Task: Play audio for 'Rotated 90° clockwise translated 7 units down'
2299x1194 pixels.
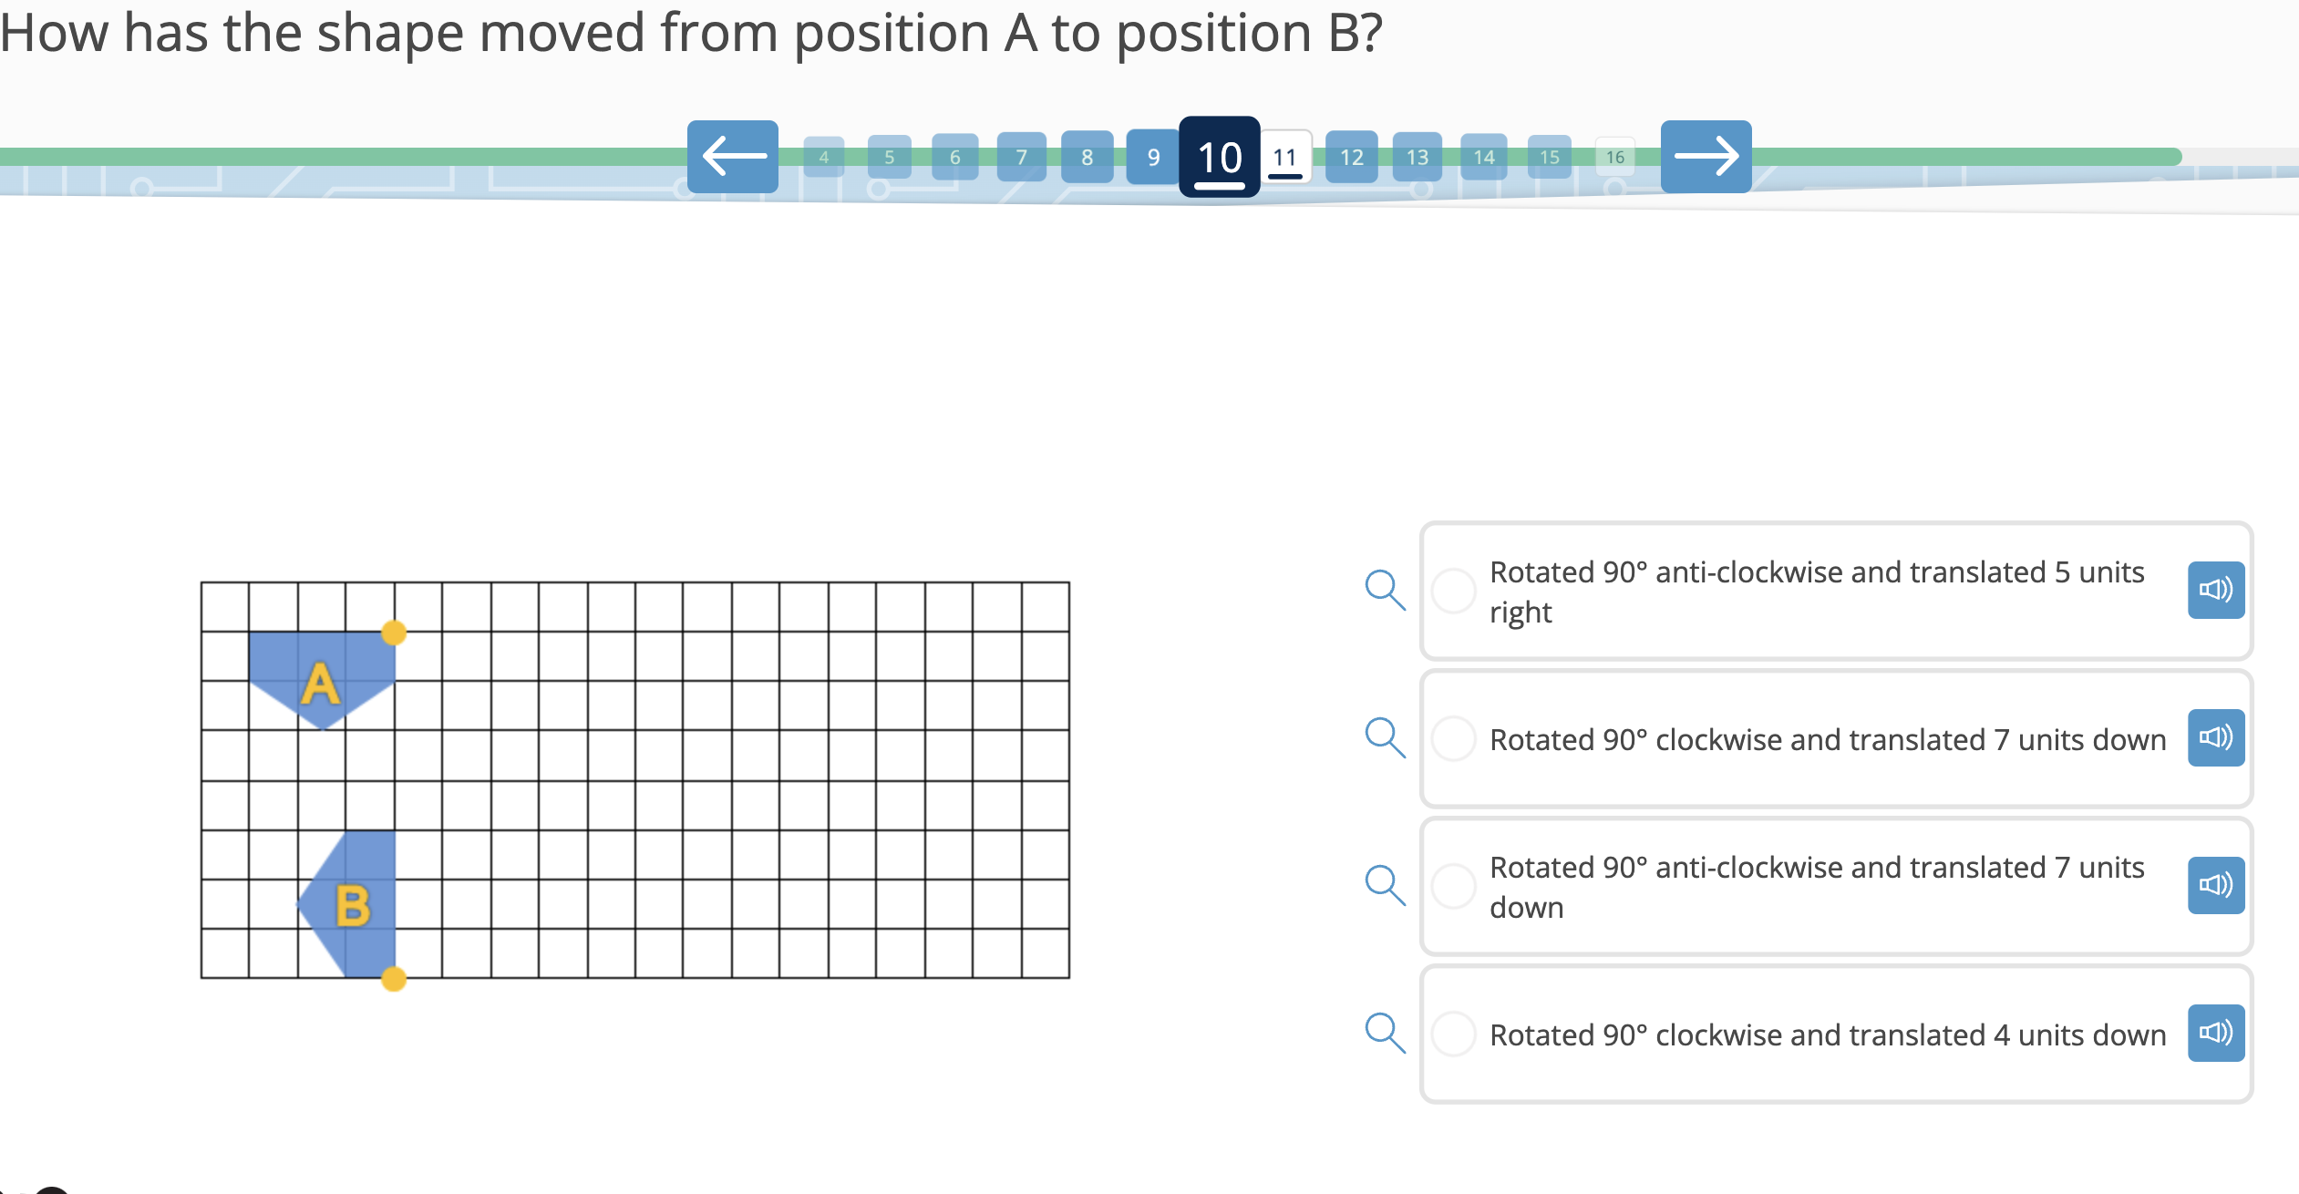Action: pos(2215,738)
